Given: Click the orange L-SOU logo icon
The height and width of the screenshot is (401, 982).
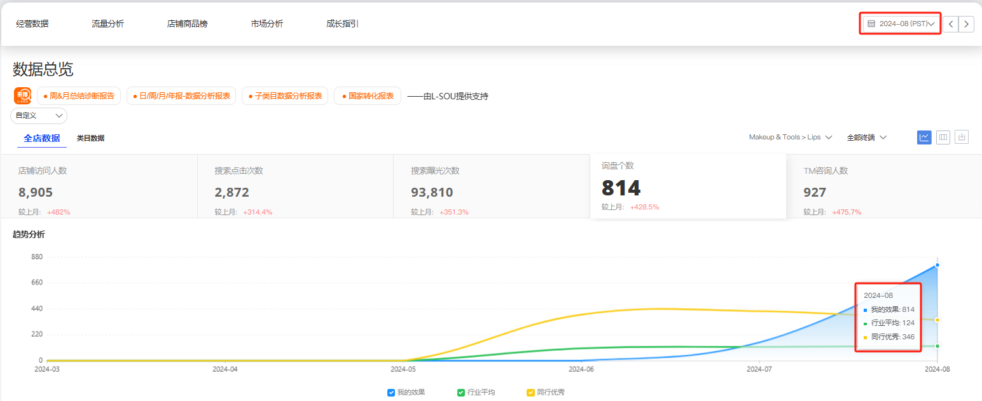Looking at the screenshot, I should [x=22, y=96].
